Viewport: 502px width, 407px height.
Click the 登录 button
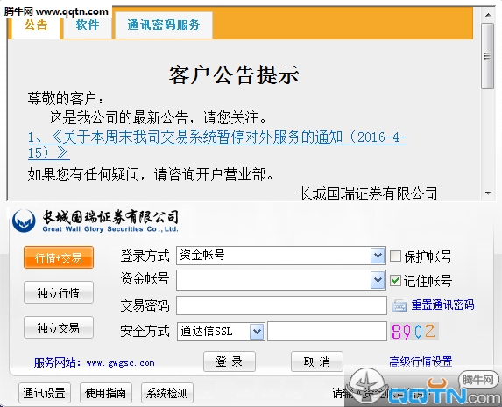230,361
